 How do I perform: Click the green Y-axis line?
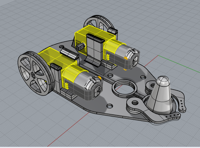coord(179,64)
